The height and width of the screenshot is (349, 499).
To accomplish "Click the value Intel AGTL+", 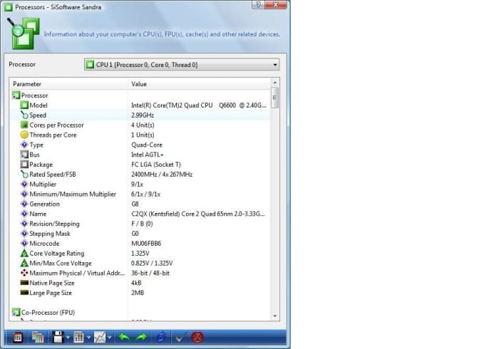I will [147, 155].
